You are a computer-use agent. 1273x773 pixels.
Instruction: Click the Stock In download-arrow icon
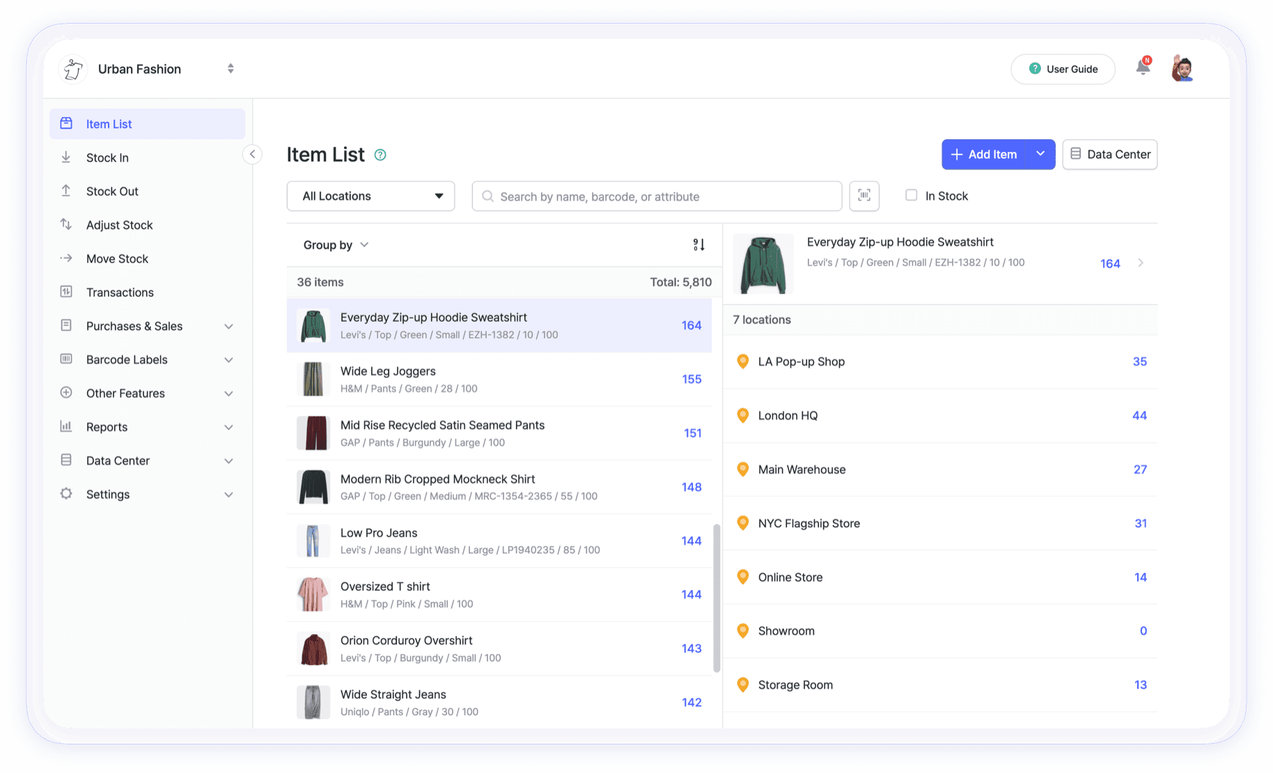point(66,157)
